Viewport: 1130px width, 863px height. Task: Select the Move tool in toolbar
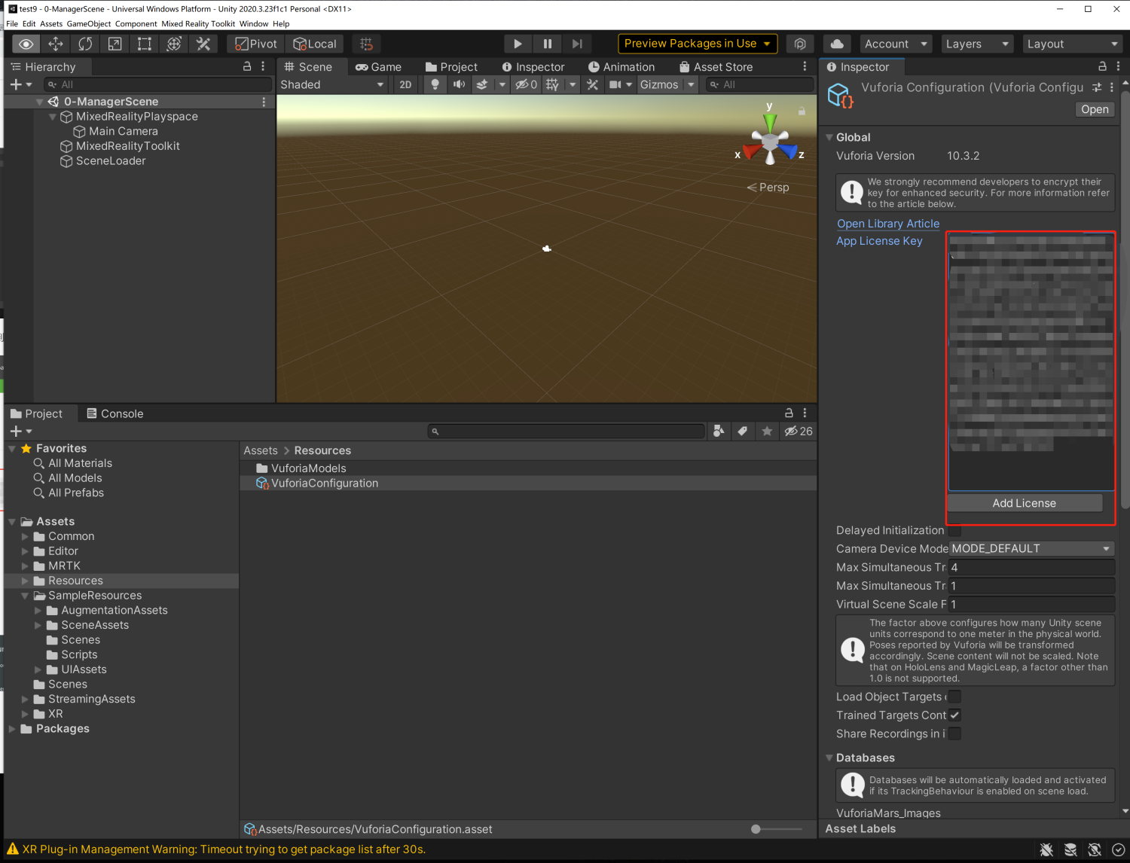tap(56, 44)
